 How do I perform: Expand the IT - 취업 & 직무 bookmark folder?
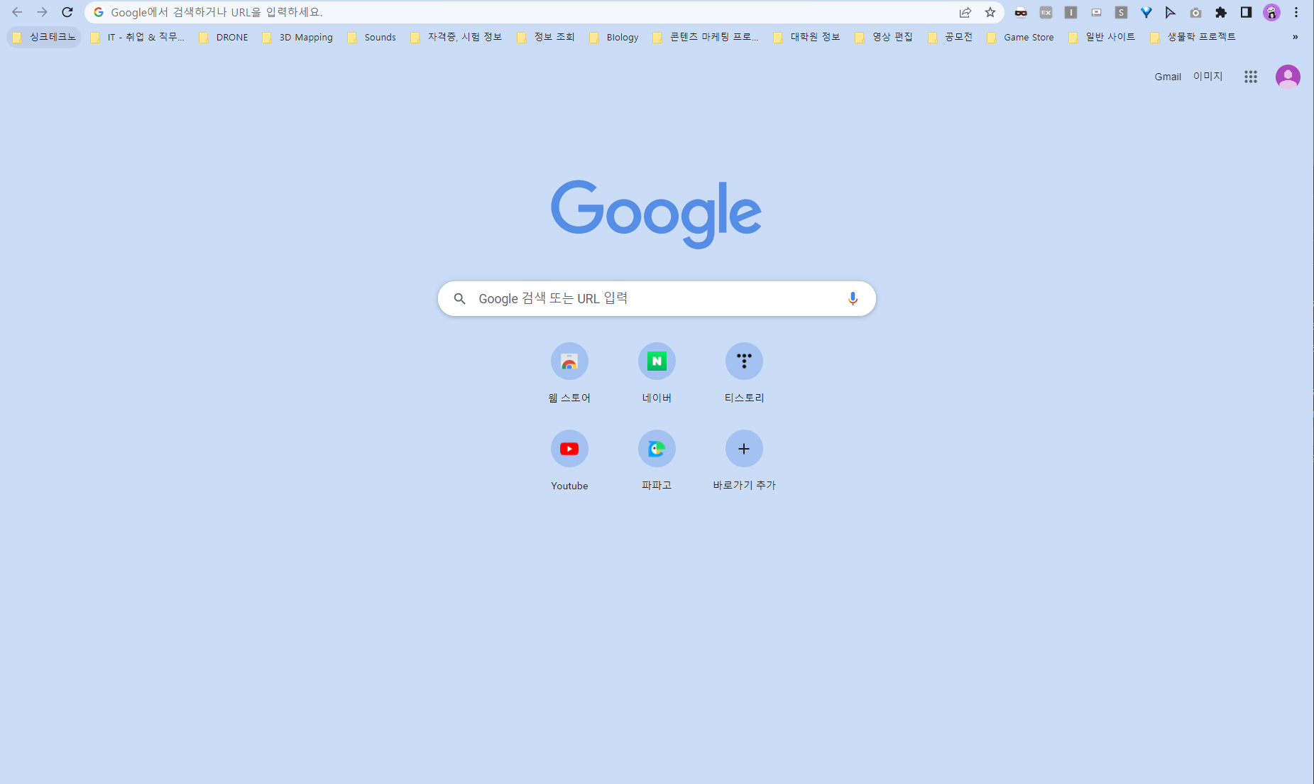[x=138, y=37]
